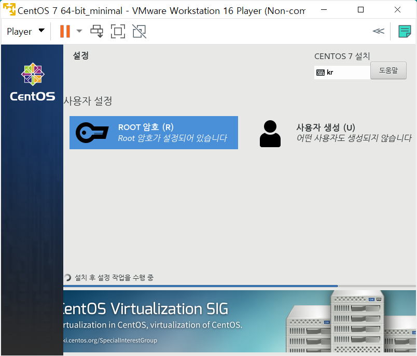
Task: Send Ctrl+Alt+Del to the VM
Action: click(x=97, y=31)
